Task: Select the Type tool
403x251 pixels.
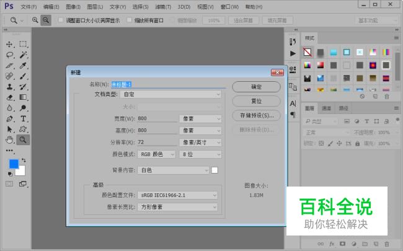Action: point(23,119)
